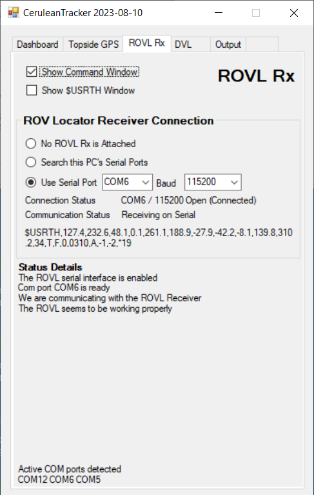Open the COM6 serial port dropdown
Image resolution: width=314 pixels, height=495 pixels.
pos(128,182)
